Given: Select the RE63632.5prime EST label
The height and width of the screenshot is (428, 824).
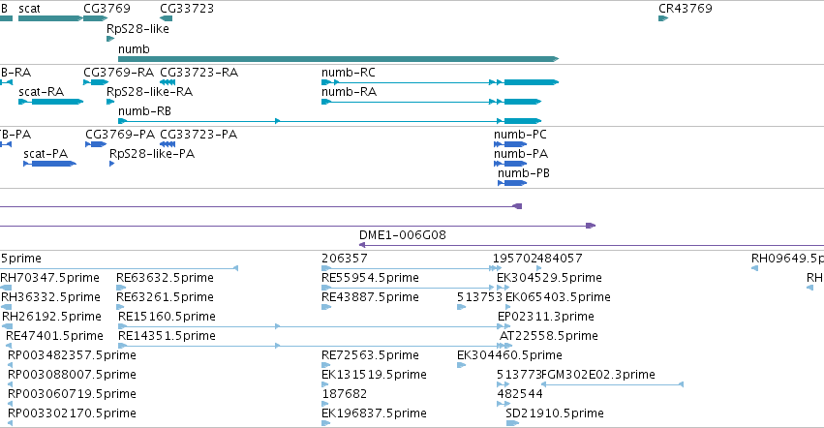Looking at the screenshot, I should [165, 278].
